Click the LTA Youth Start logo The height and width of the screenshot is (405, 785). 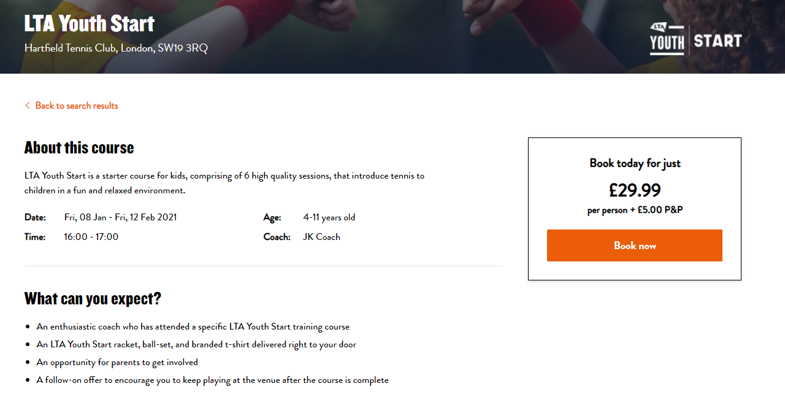[695, 39]
